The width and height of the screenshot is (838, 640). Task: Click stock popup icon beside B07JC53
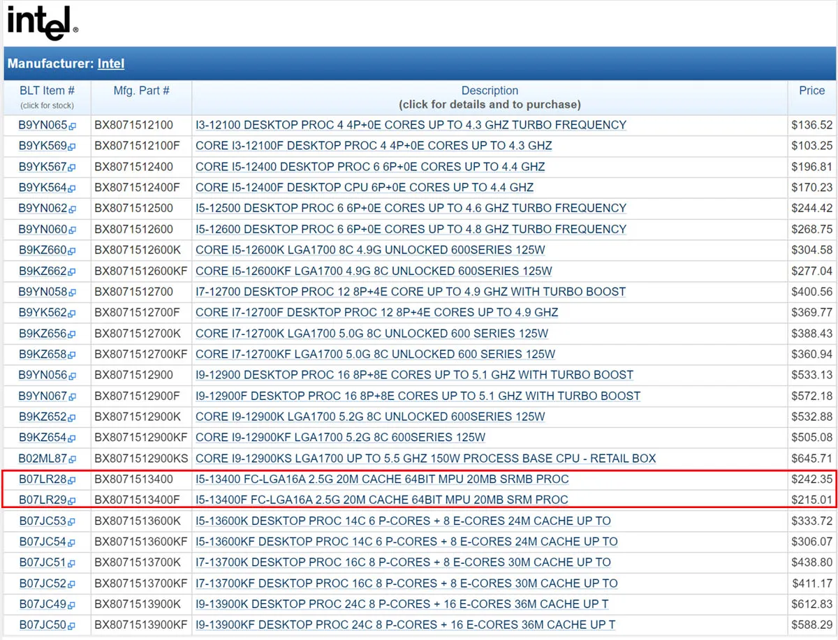[72, 522]
